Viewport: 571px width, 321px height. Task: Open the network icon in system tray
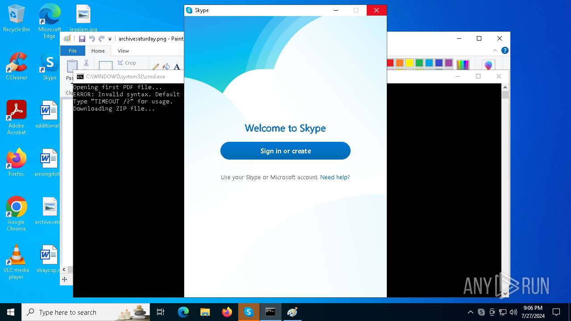coord(503,312)
